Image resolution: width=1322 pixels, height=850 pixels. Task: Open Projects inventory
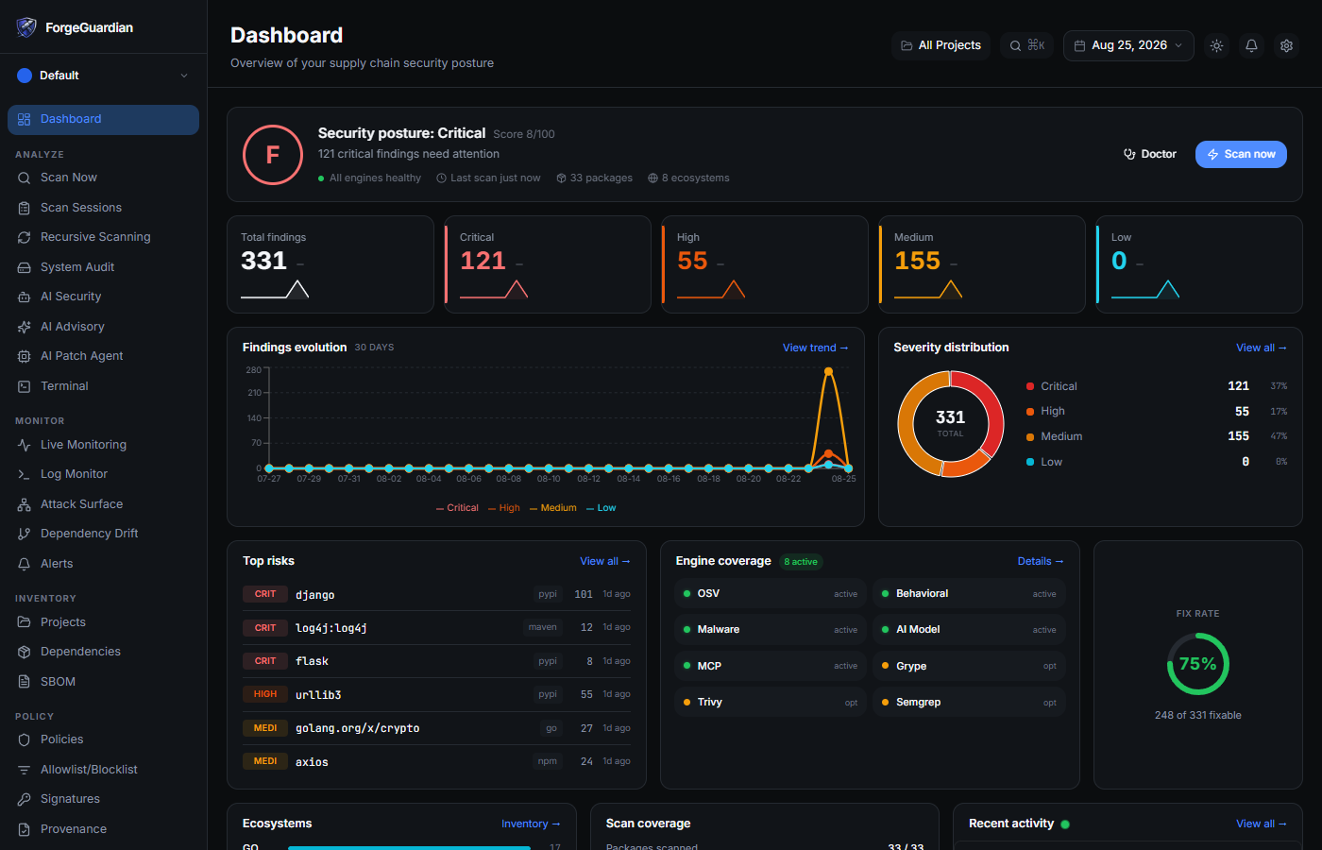(103, 622)
